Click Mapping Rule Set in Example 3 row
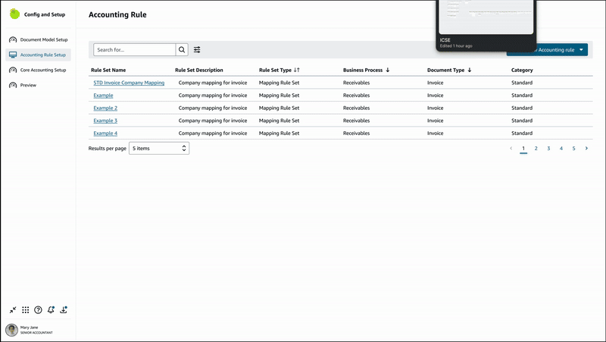This screenshot has width=606, height=342. (x=279, y=121)
